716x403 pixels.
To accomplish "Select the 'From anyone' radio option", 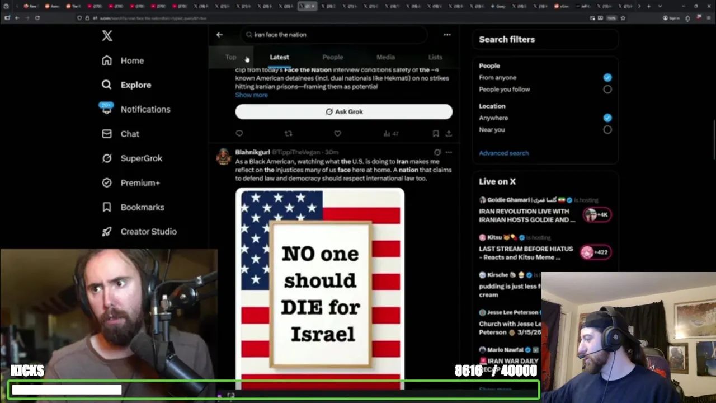I will click(x=607, y=78).
